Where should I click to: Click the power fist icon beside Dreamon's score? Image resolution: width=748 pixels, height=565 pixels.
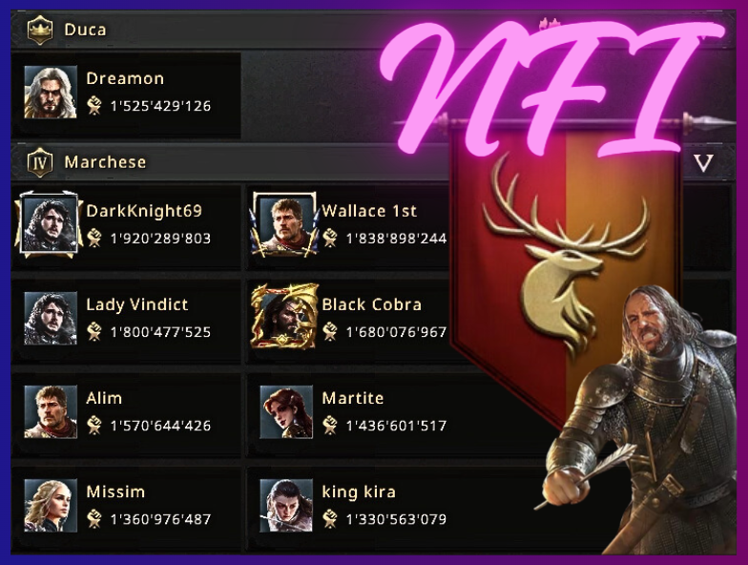(94, 105)
